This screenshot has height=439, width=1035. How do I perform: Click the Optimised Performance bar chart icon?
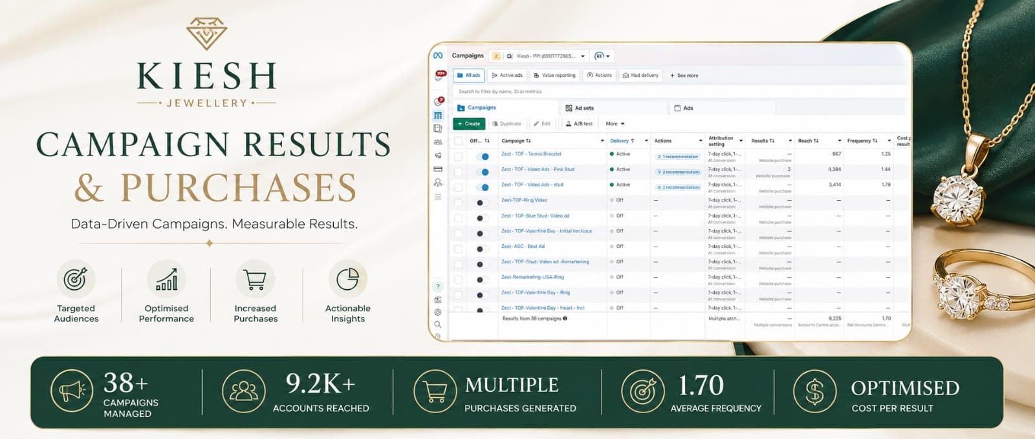(166, 279)
